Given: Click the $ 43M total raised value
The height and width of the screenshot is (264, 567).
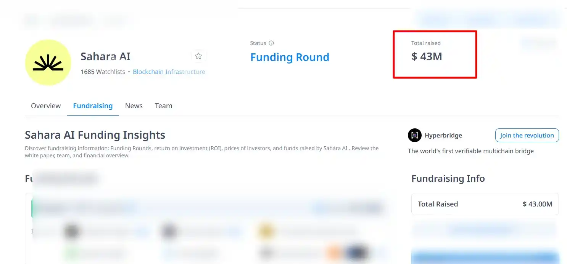Looking at the screenshot, I should tap(427, 56).
